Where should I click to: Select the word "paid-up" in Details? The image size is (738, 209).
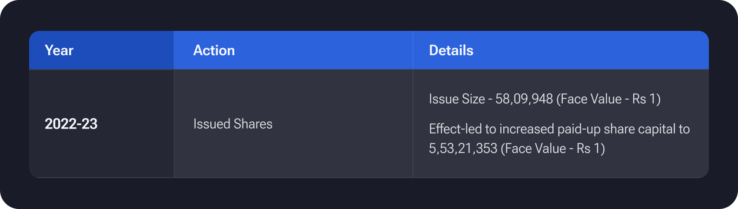(x=578, y=129)
